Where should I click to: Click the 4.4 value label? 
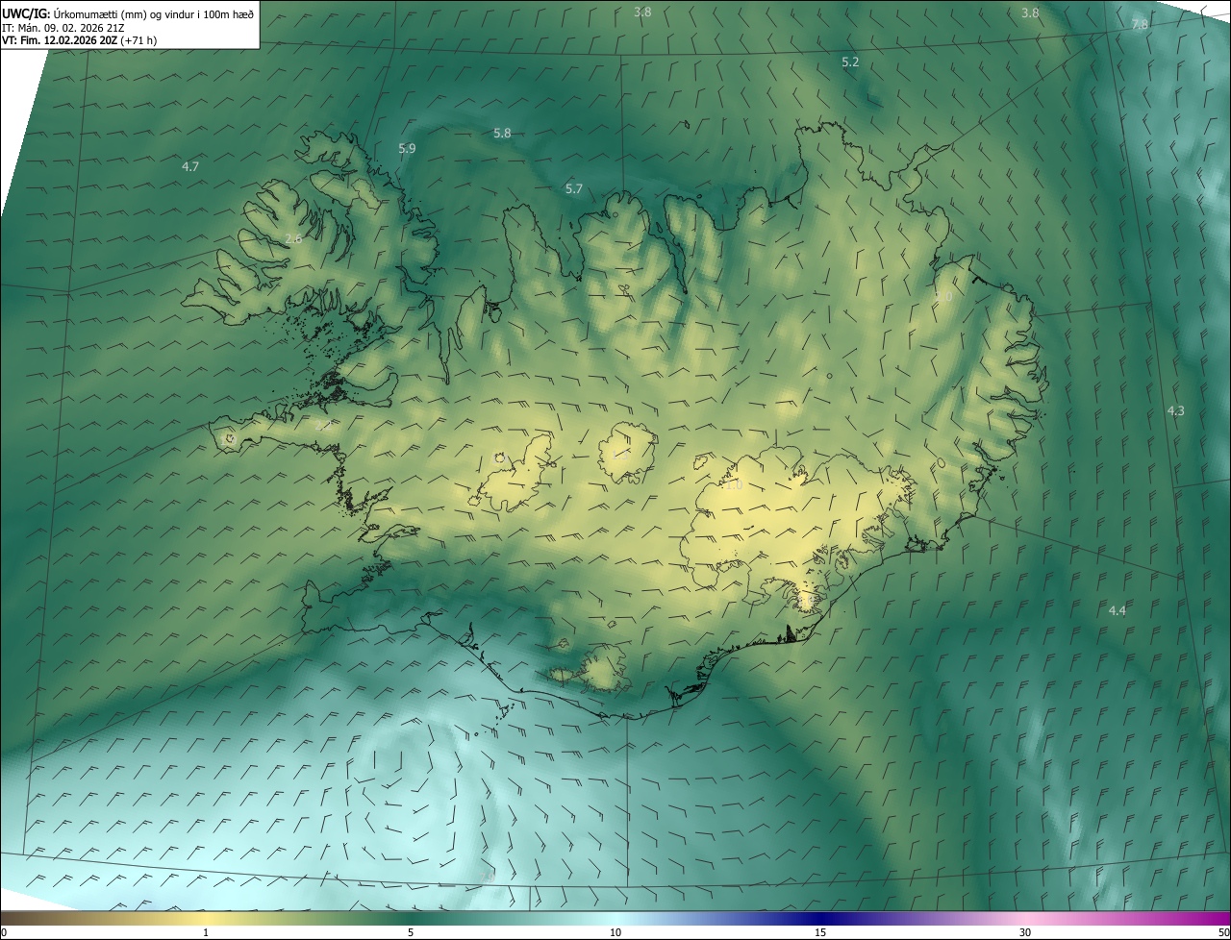pyautogui.click(x=1117, y=610)
